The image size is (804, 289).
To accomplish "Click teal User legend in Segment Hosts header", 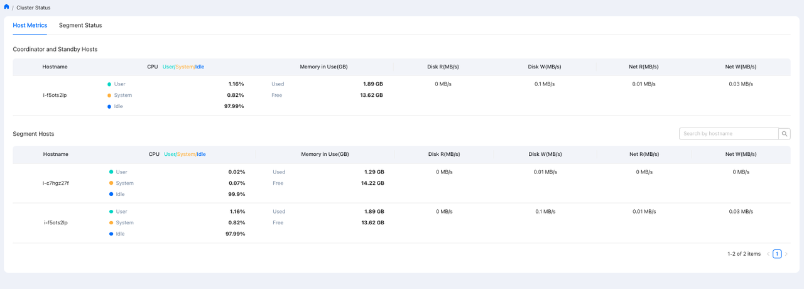I will tap(170, 154).
